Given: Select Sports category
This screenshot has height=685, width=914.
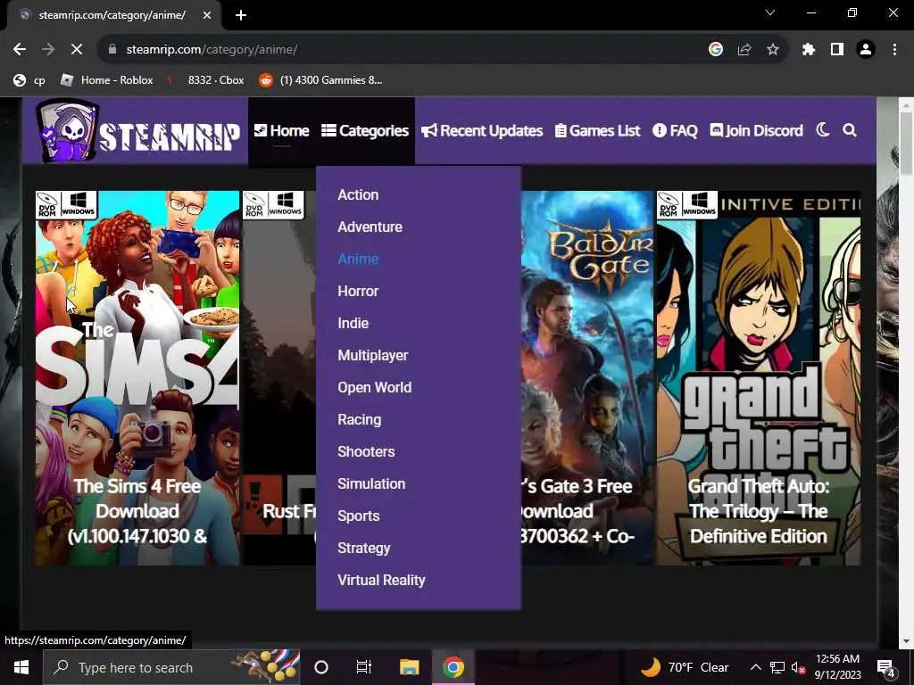Looking at the screenshot, I should pyautogui.click(x=359, y=516).
